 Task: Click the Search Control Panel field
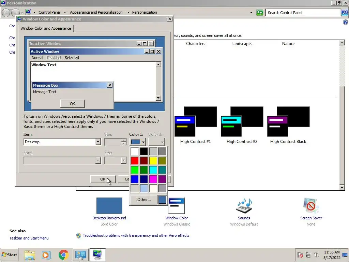click(x=303, y=13)
